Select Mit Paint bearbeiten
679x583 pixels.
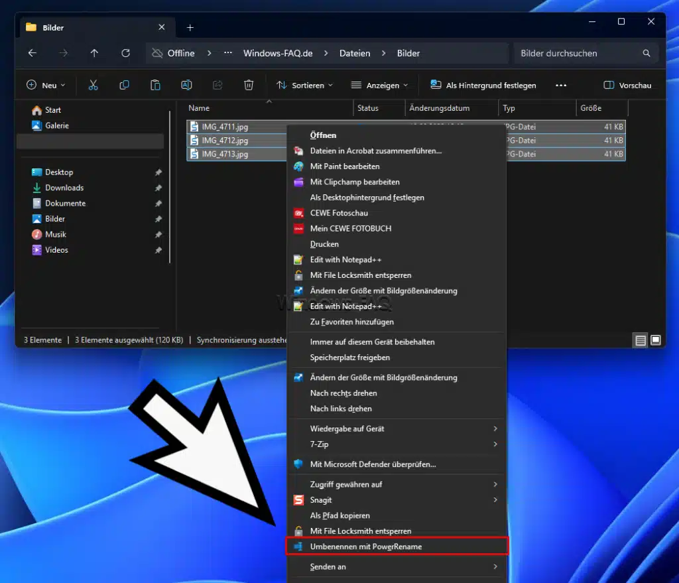point(397,166)
